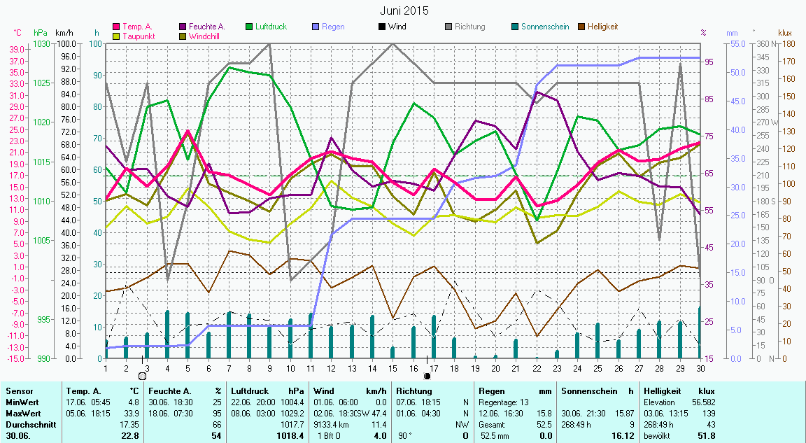
Task: Click the black Wind legend square
Action: click(381, 27)
